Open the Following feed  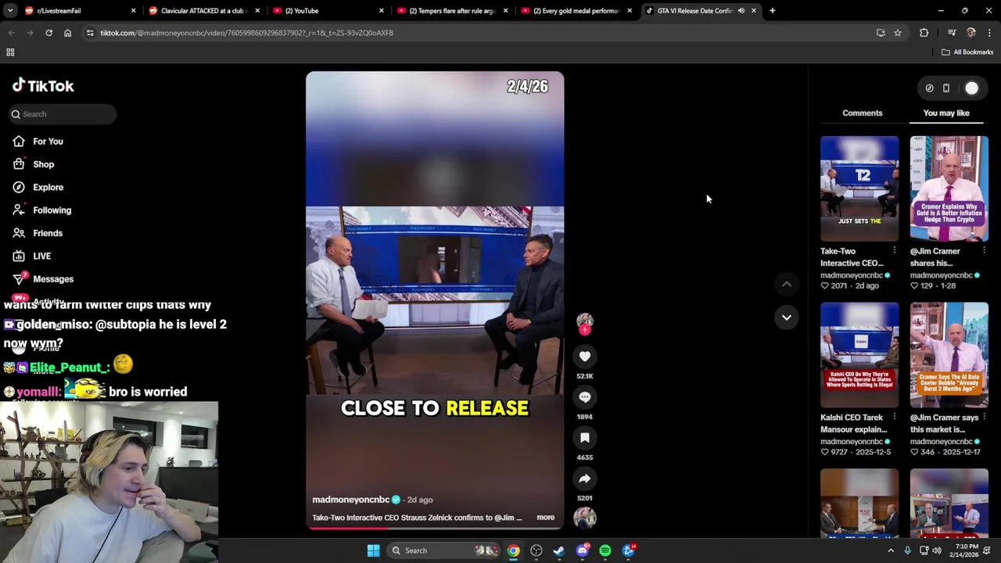(x=52, y=210)
